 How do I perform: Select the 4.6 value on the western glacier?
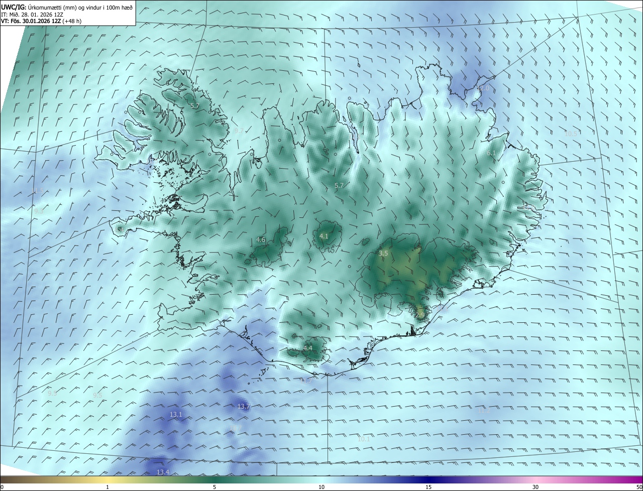261,240
